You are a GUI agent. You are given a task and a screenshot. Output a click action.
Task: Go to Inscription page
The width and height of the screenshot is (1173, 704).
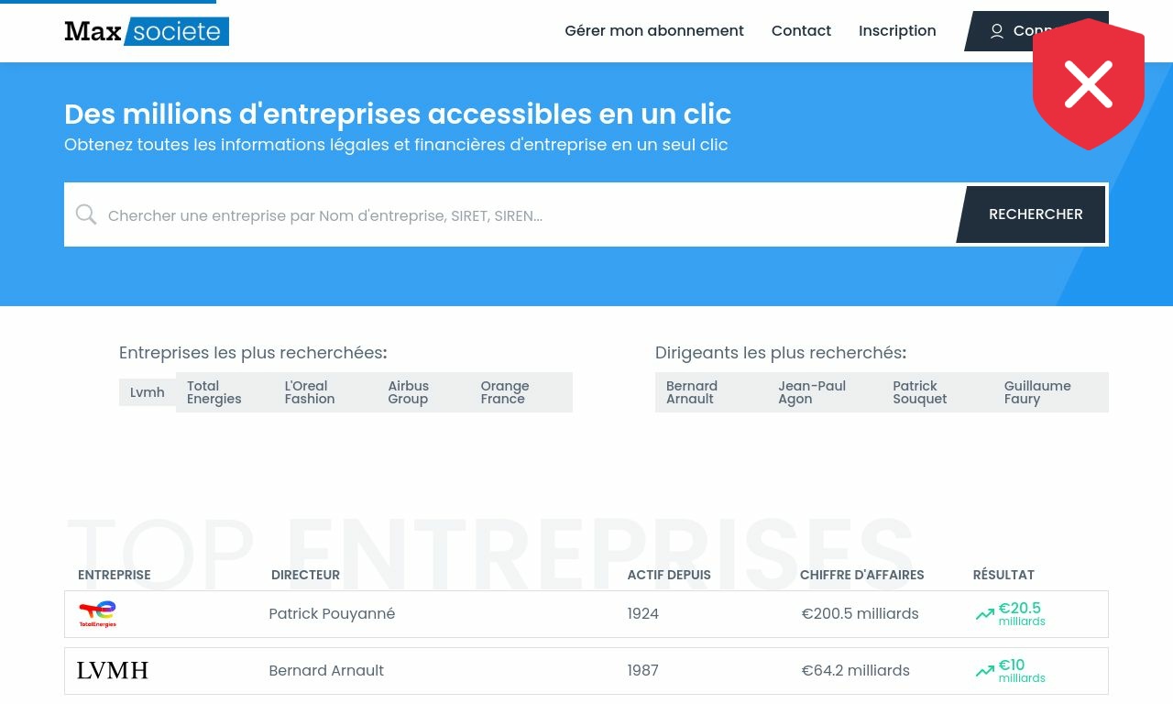click(897, 31)
